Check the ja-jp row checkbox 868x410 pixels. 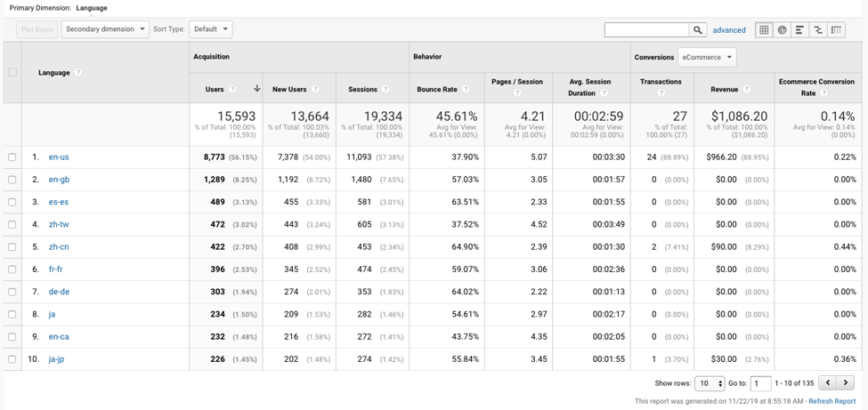[12, 359]
